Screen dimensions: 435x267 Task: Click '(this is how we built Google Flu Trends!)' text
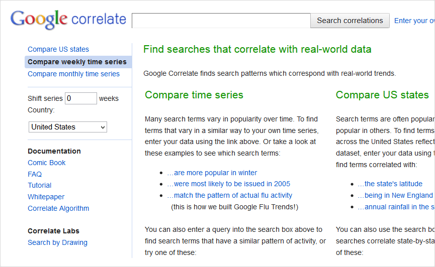coord(235,207)
